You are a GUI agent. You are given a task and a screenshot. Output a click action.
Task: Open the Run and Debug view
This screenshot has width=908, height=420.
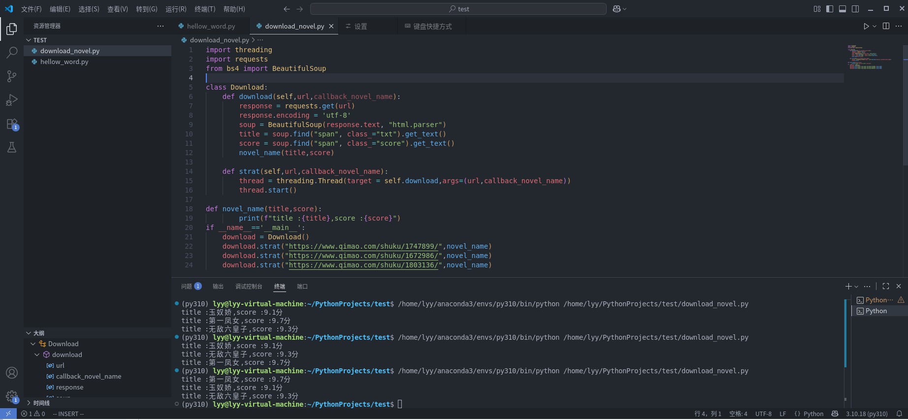(x=12, y=100)
